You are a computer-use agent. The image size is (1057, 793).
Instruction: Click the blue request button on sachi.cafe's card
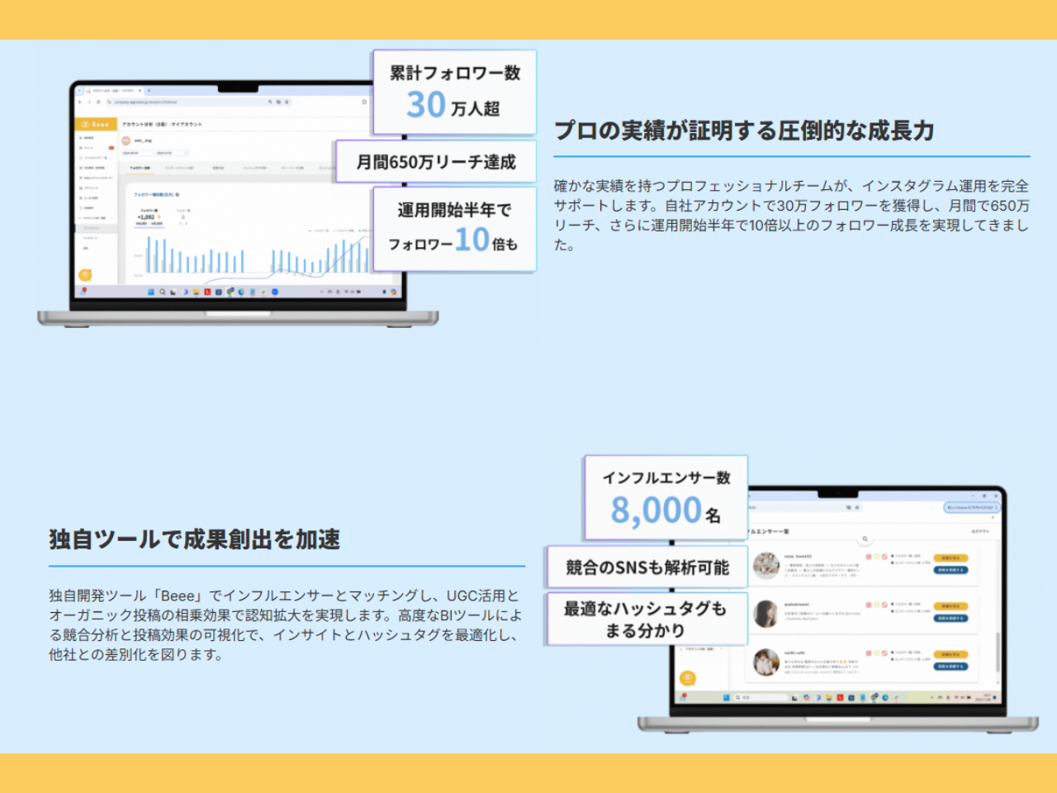point(950,667)
